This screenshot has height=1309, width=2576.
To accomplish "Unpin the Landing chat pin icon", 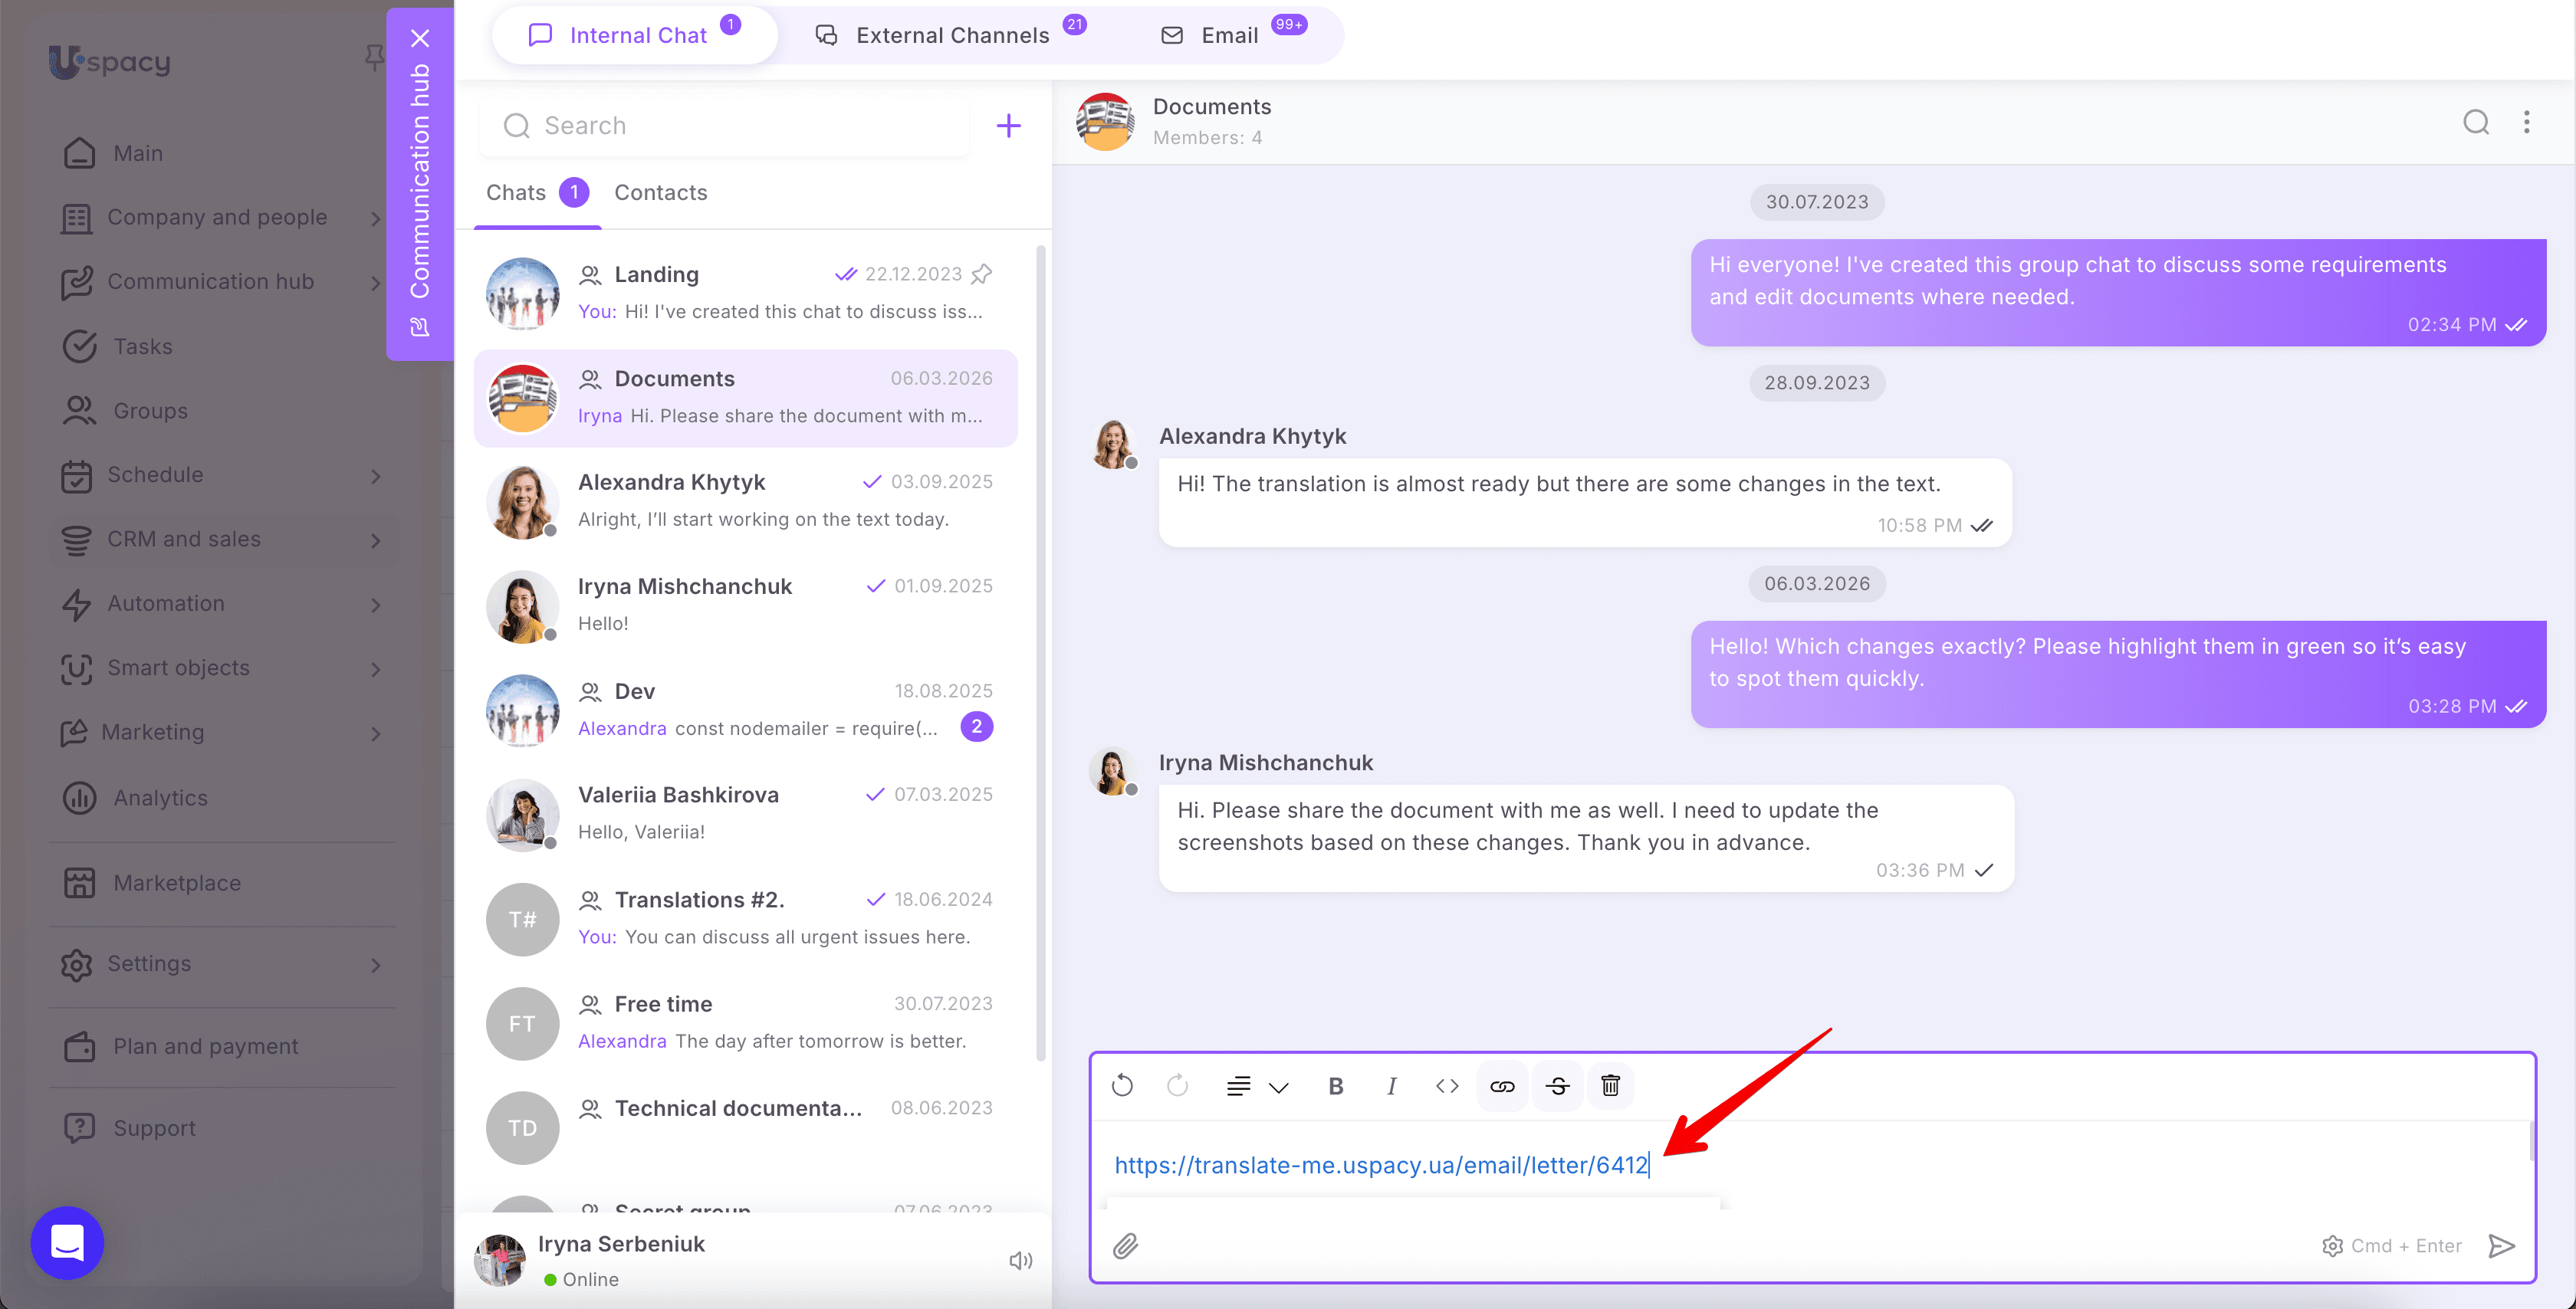I will (982, 274).
